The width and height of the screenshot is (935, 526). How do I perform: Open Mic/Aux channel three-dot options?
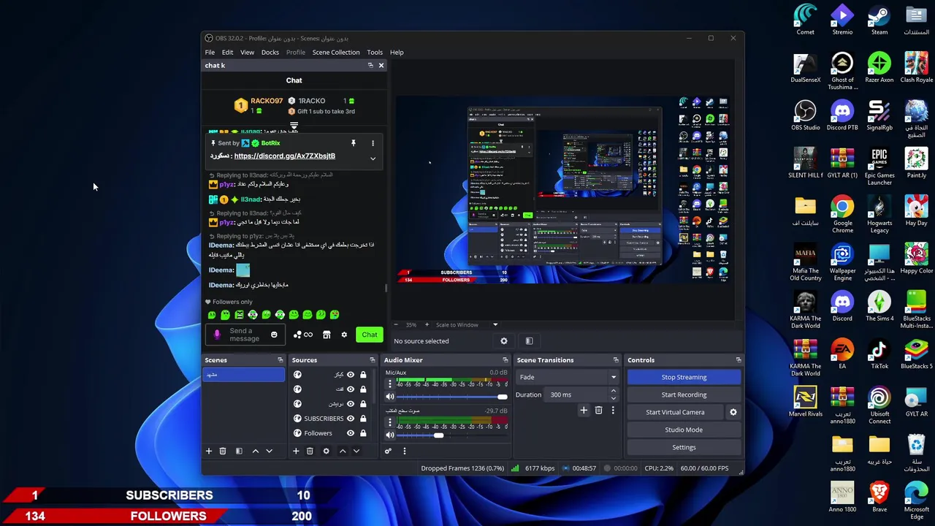(x=389, y=383)
